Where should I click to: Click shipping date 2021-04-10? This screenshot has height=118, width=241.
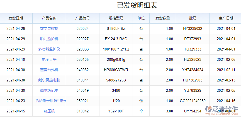(x=16, y=59)
